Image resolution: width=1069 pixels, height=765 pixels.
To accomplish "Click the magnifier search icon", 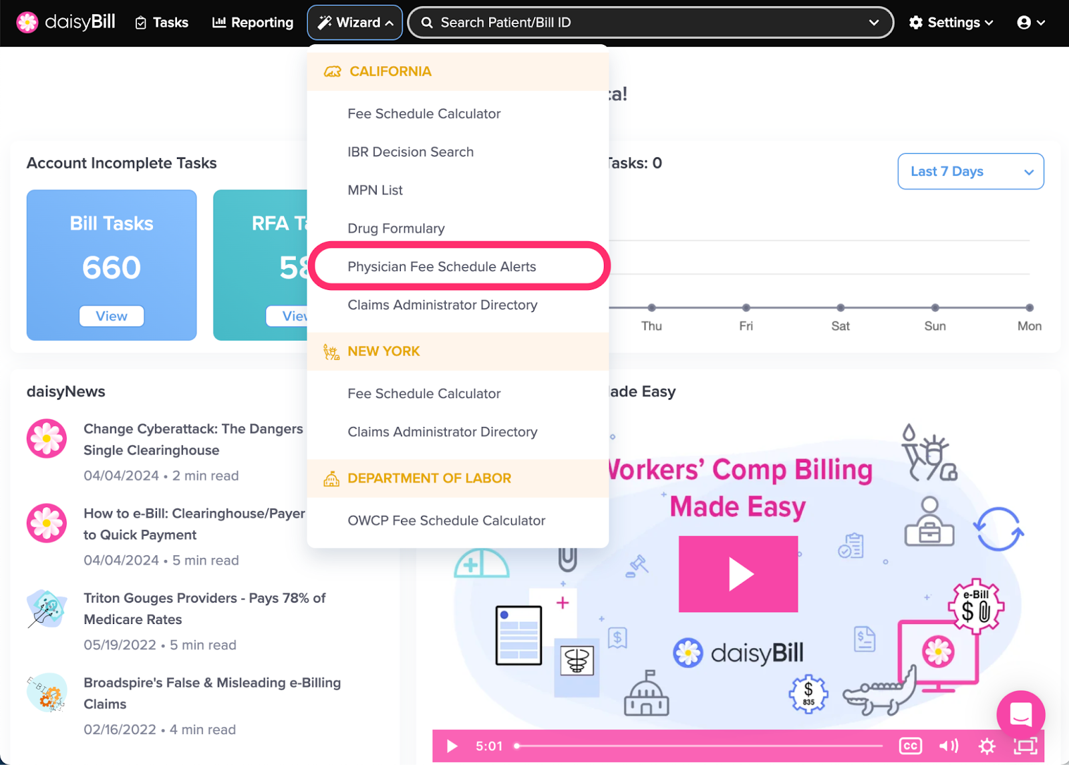I will click(426, 23).
